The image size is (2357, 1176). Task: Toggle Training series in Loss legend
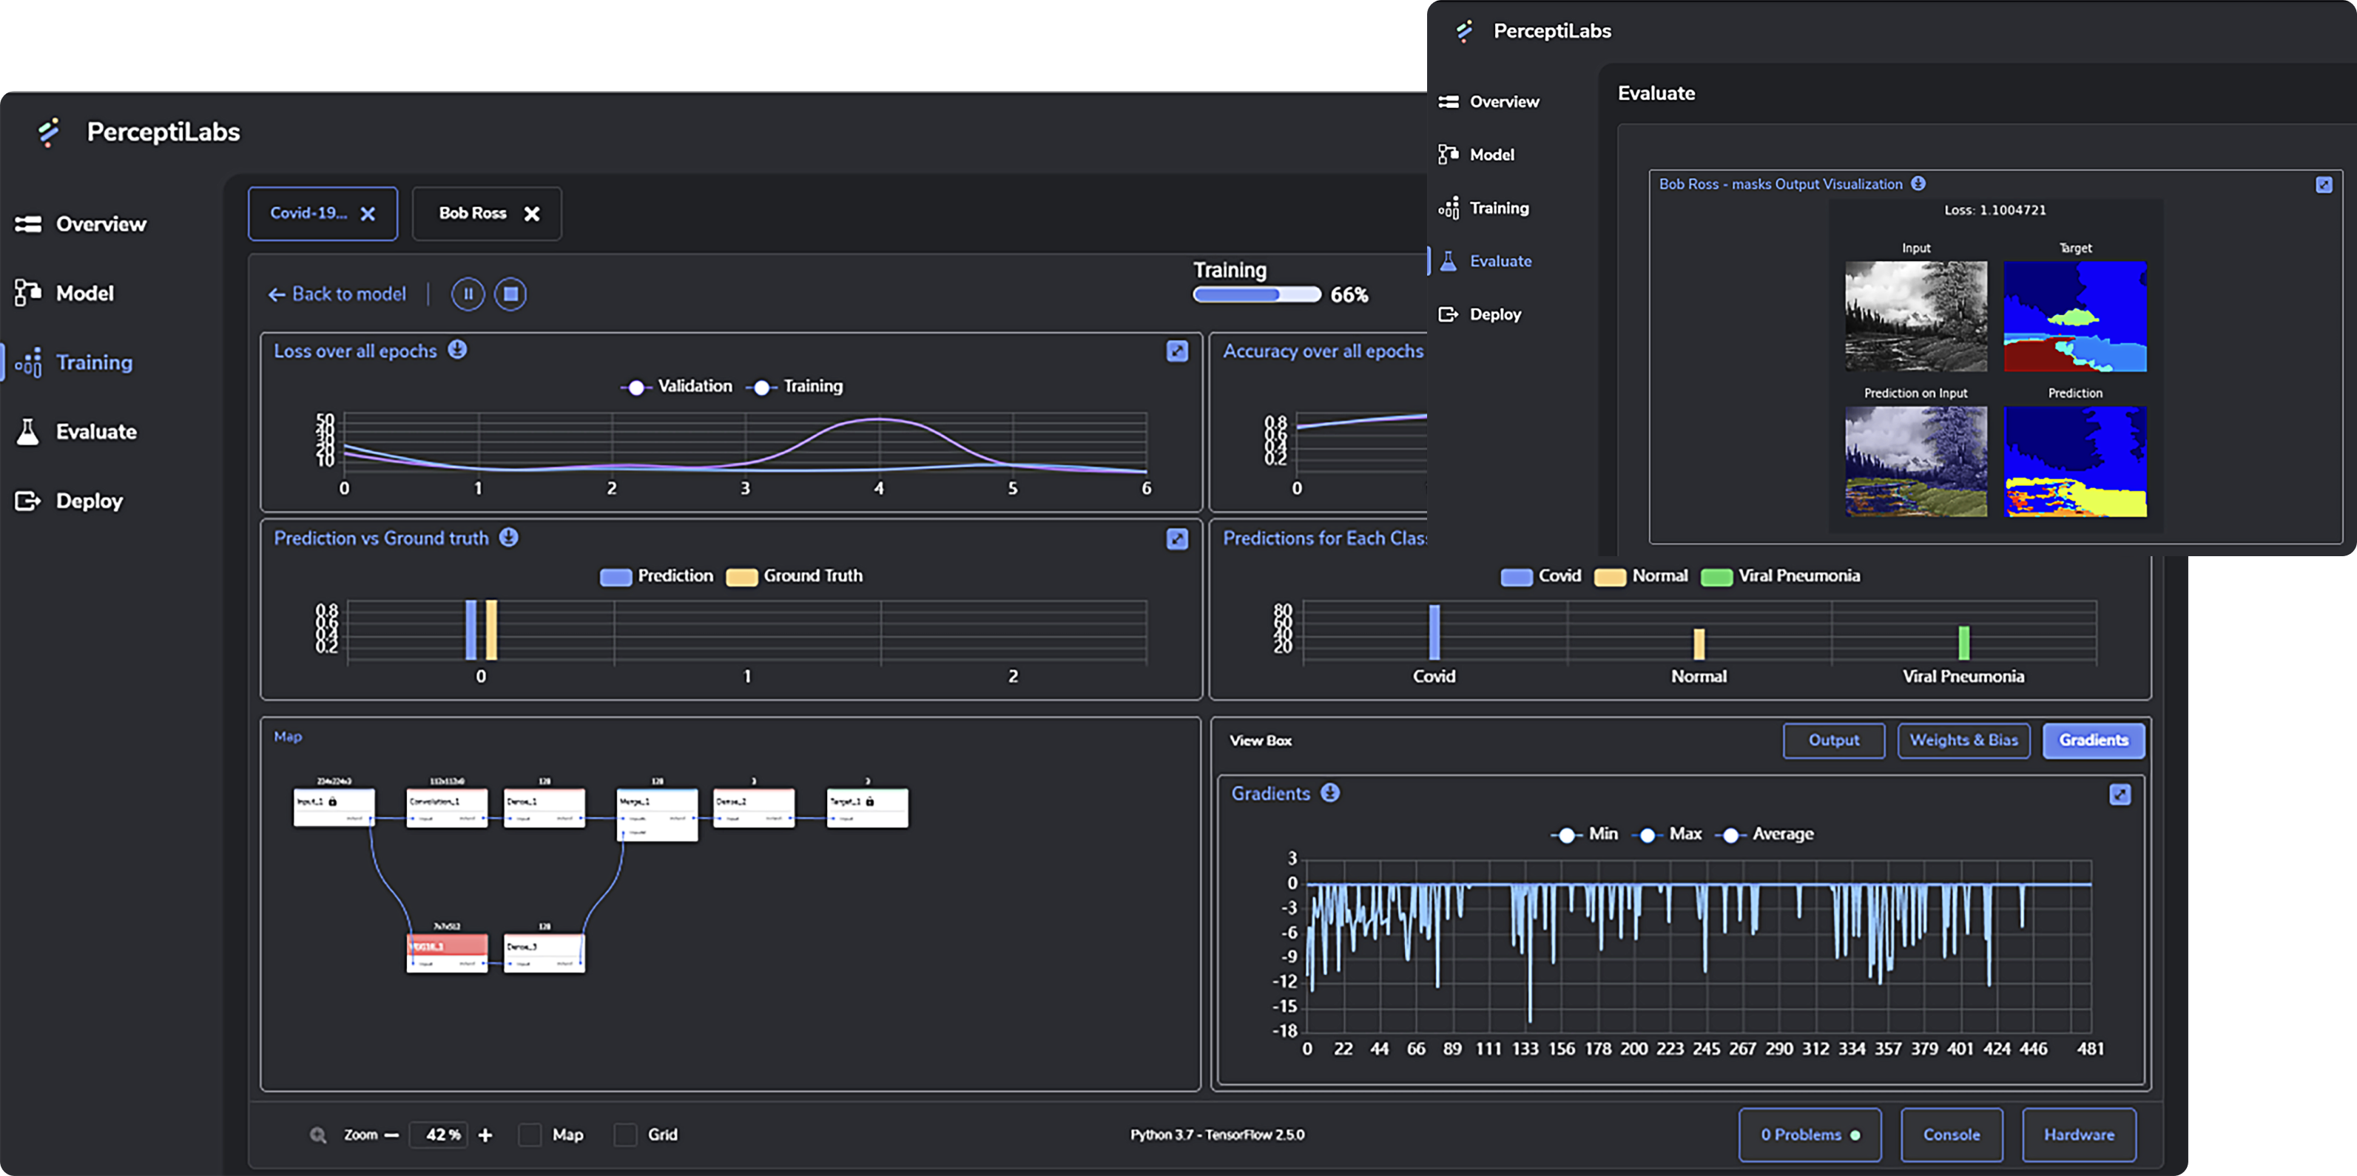pyautogui.click(x=795, y=387)
